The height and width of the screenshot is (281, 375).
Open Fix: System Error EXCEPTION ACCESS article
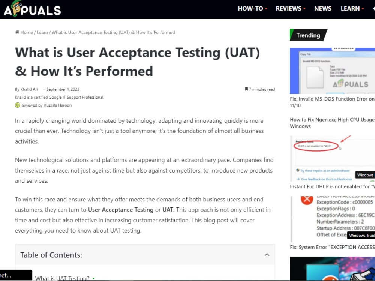click(x=332, y=247)
